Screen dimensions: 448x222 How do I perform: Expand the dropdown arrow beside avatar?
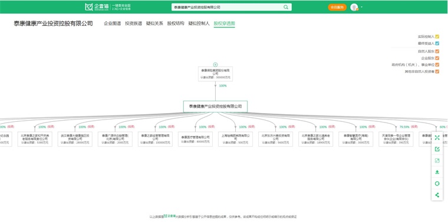pos(362,7)
